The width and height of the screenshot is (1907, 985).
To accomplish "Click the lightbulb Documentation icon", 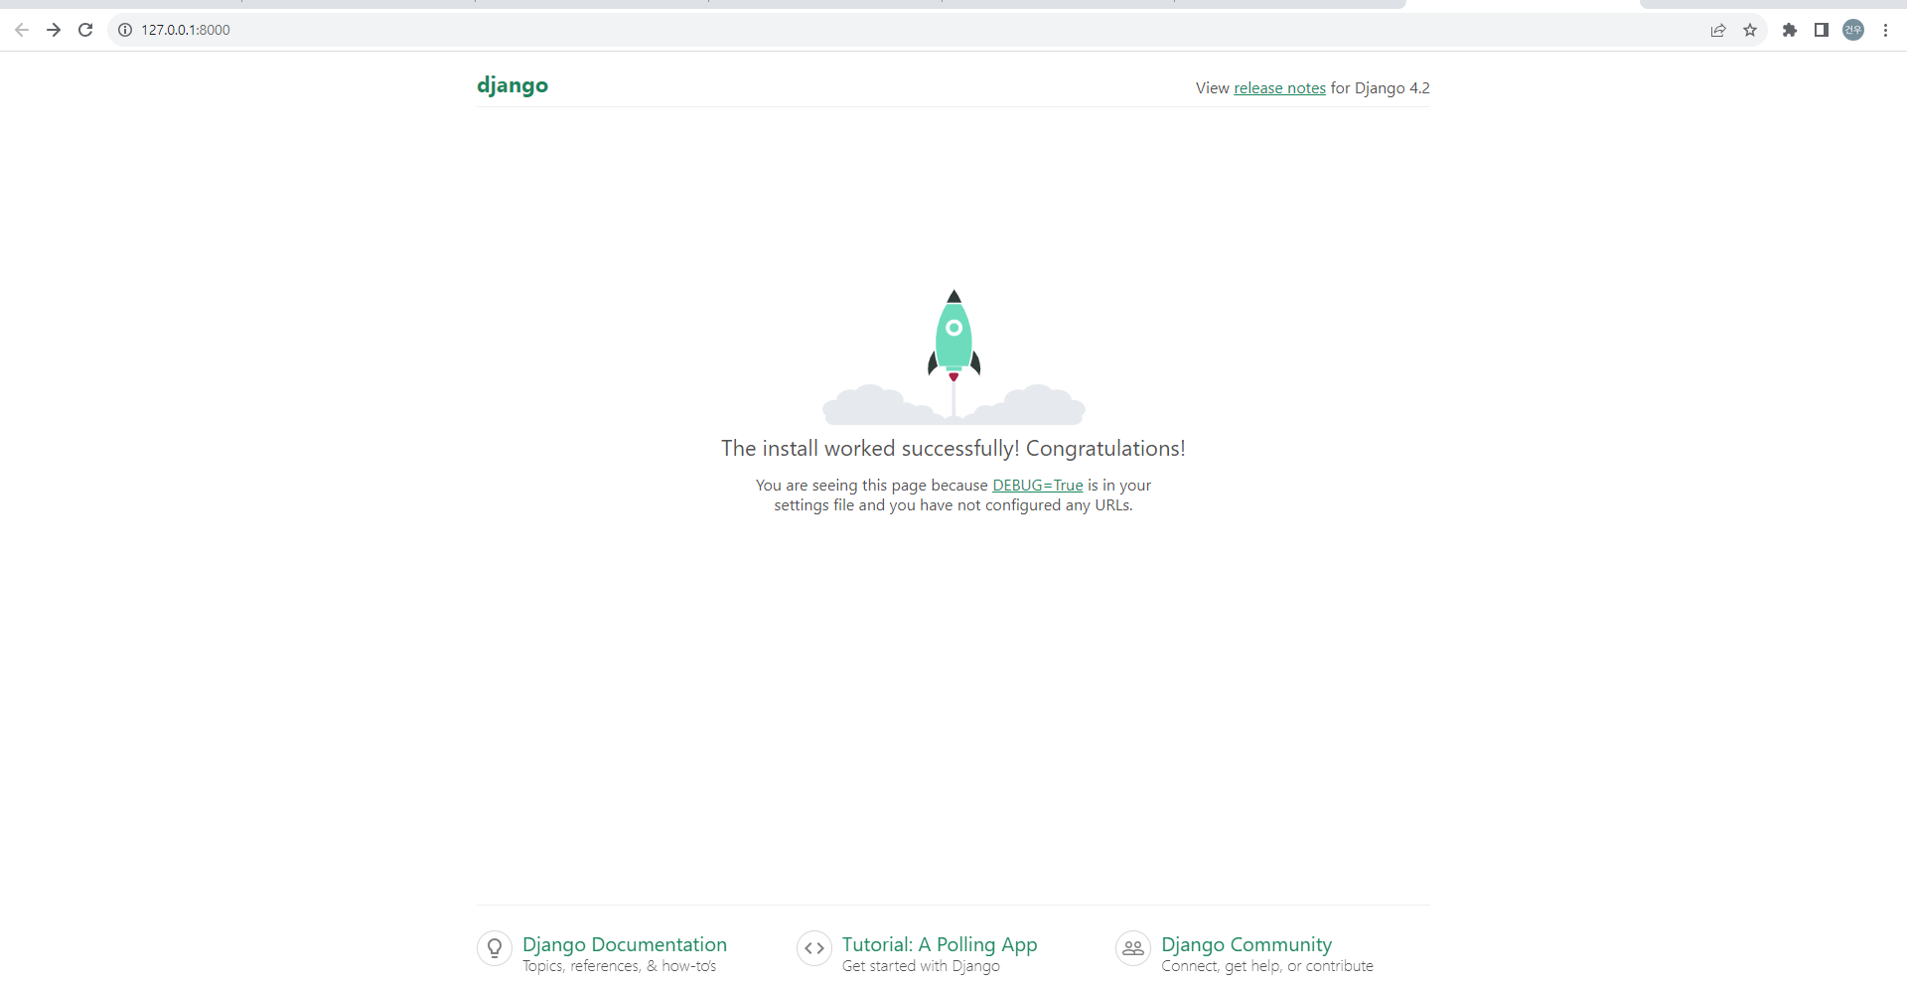I will (x=495, y=948).
